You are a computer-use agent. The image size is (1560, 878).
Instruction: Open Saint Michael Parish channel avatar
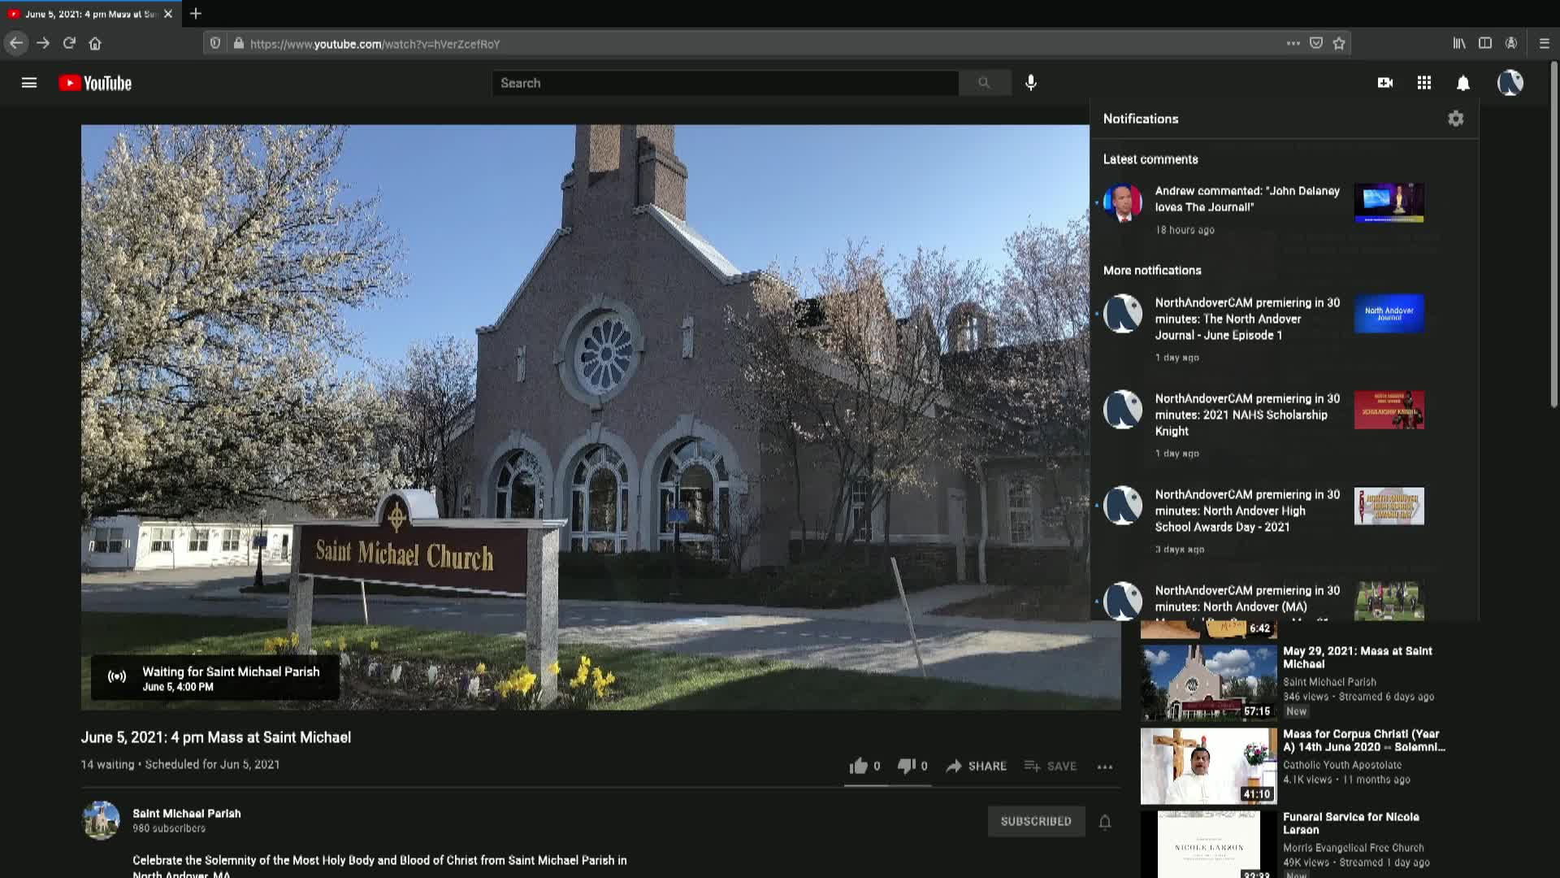[x=101, y=820]
